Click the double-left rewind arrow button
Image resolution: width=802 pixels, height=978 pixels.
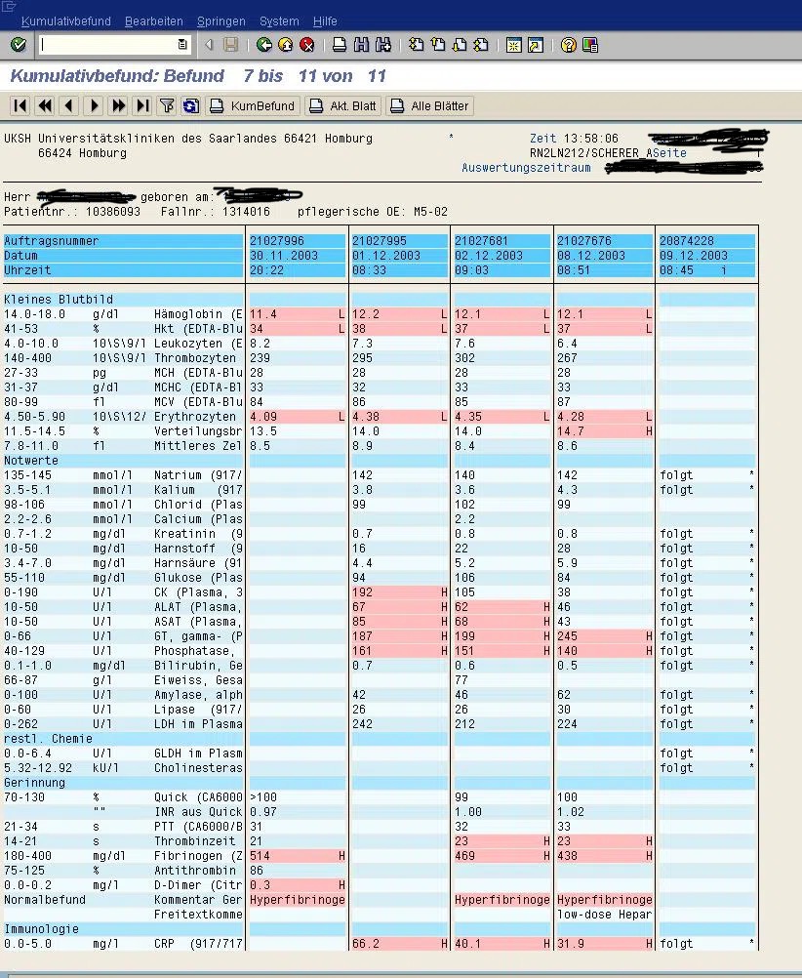[x=45, y=106]
